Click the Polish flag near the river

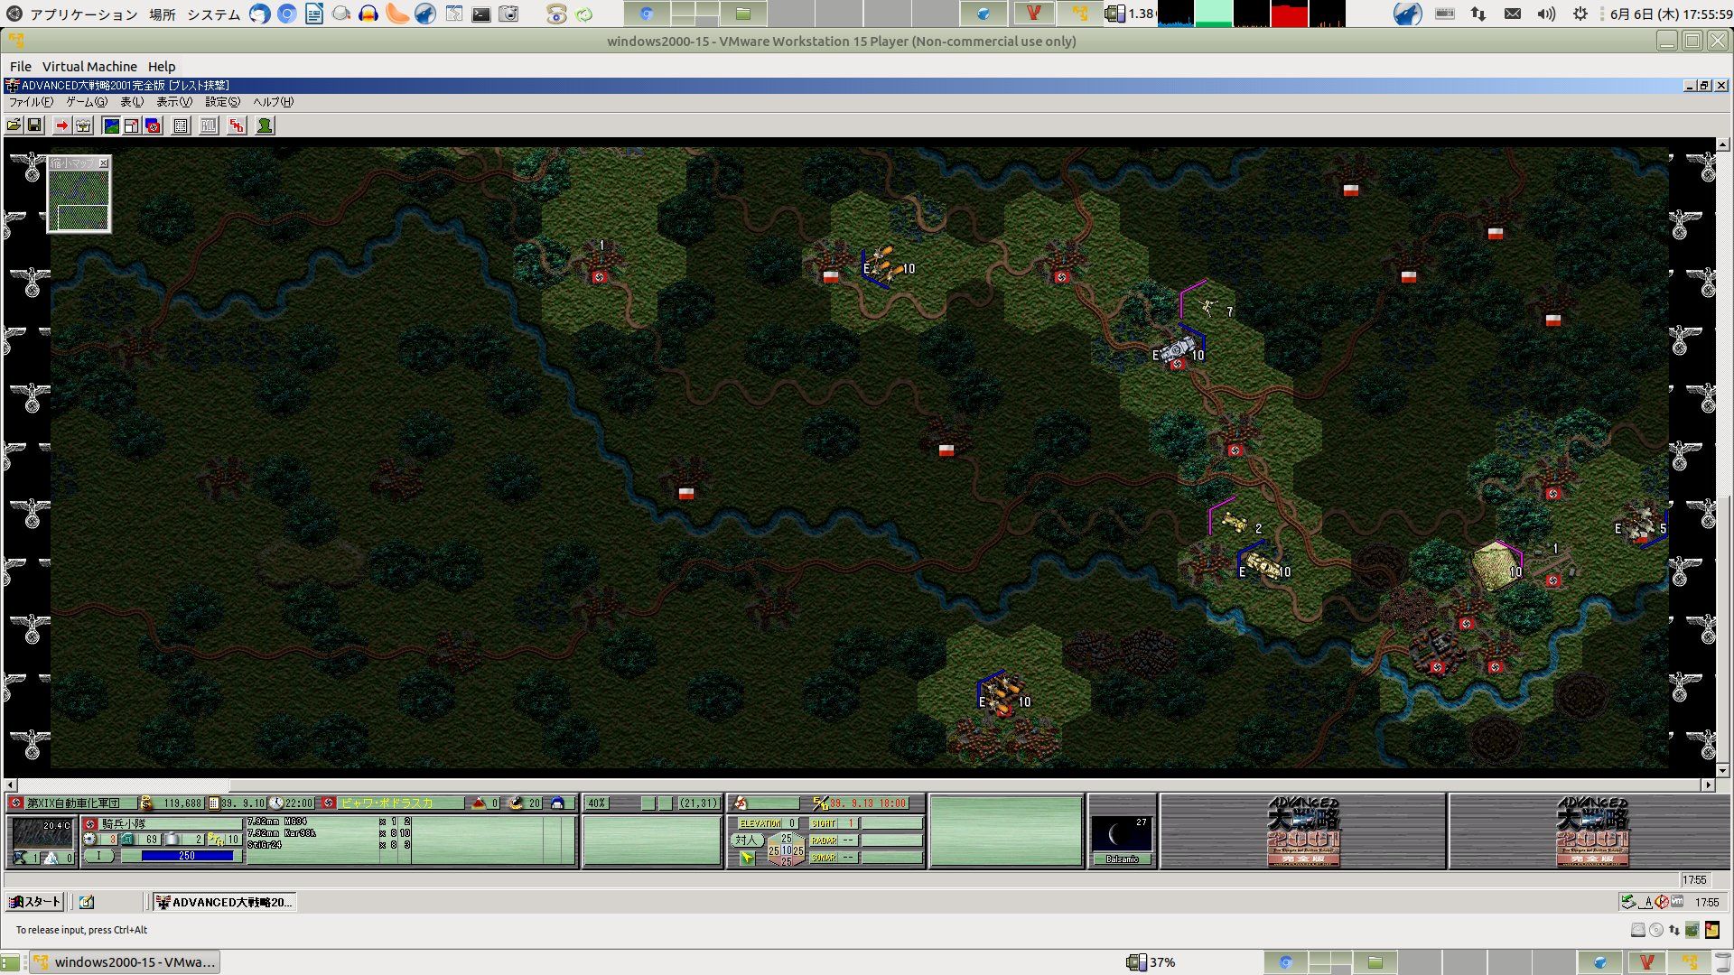pyautogui.click(x=686, y=494)
